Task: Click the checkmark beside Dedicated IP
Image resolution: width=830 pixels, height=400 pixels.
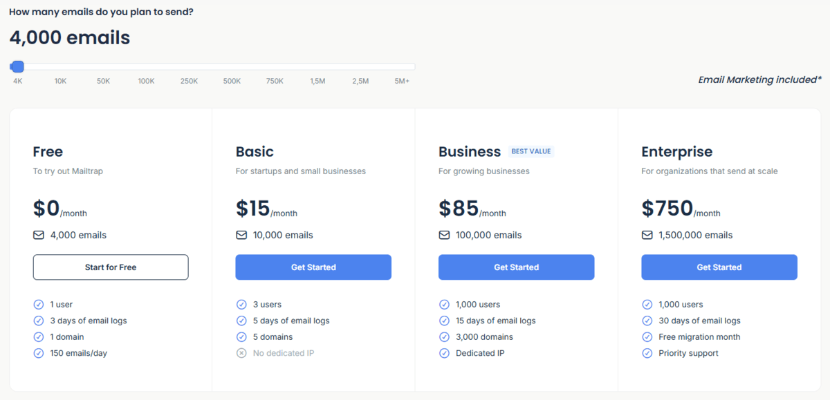Action: pyautogui.click(x=444, y=353)
